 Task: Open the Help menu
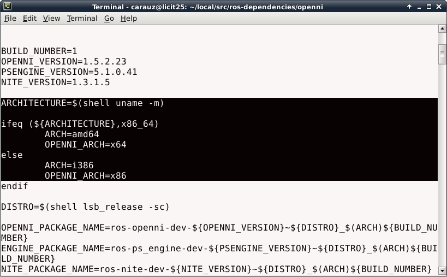click(x=129, y=18)
